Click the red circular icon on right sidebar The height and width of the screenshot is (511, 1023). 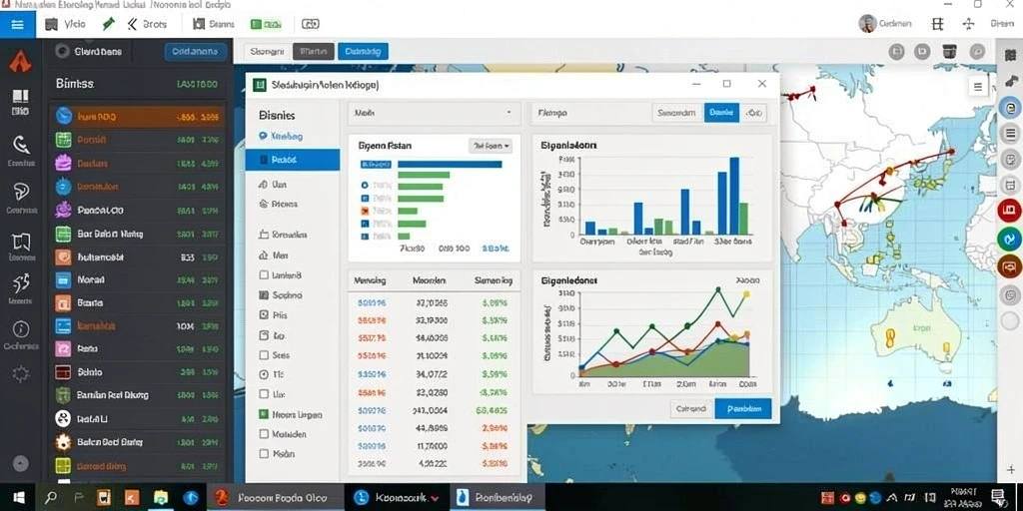coord(1010,210)
